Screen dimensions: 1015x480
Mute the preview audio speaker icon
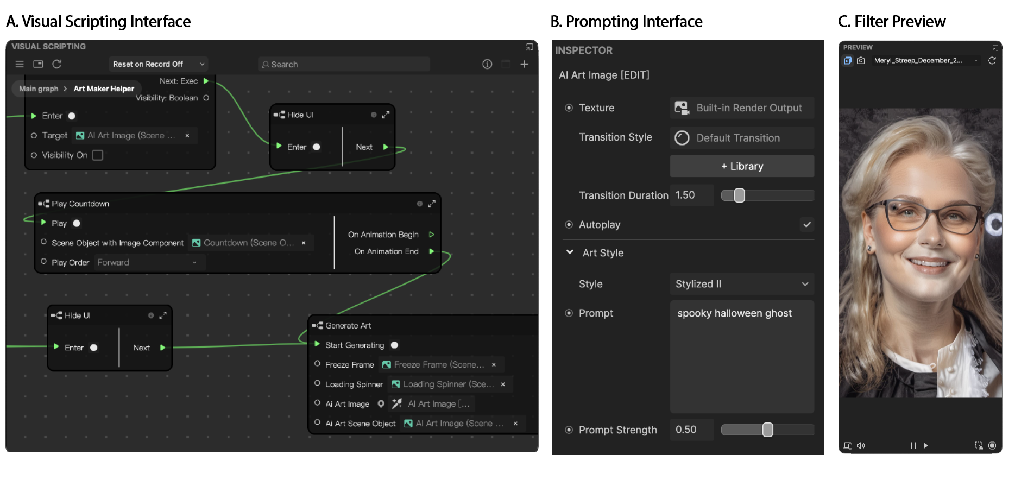pos(861,445)
